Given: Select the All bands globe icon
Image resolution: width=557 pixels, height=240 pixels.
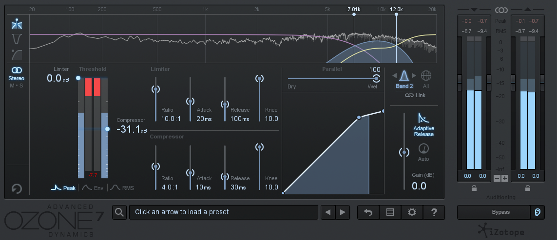Looking at the screenshot, I should (x=426, y=75).
